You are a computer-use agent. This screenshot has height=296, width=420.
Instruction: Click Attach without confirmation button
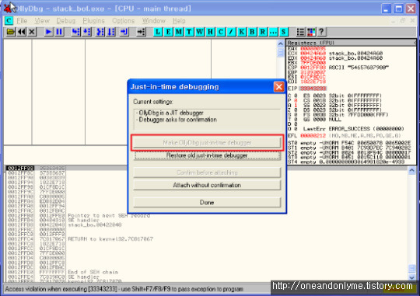click(x=207, y=185)
